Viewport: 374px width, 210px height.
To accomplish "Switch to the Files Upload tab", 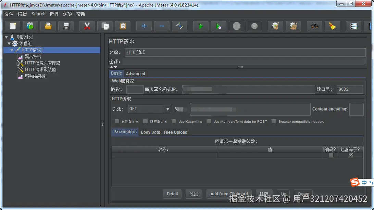I will pos(176,132).
